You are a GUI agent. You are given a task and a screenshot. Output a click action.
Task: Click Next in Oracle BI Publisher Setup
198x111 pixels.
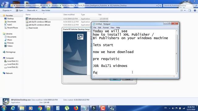[115, 80]
